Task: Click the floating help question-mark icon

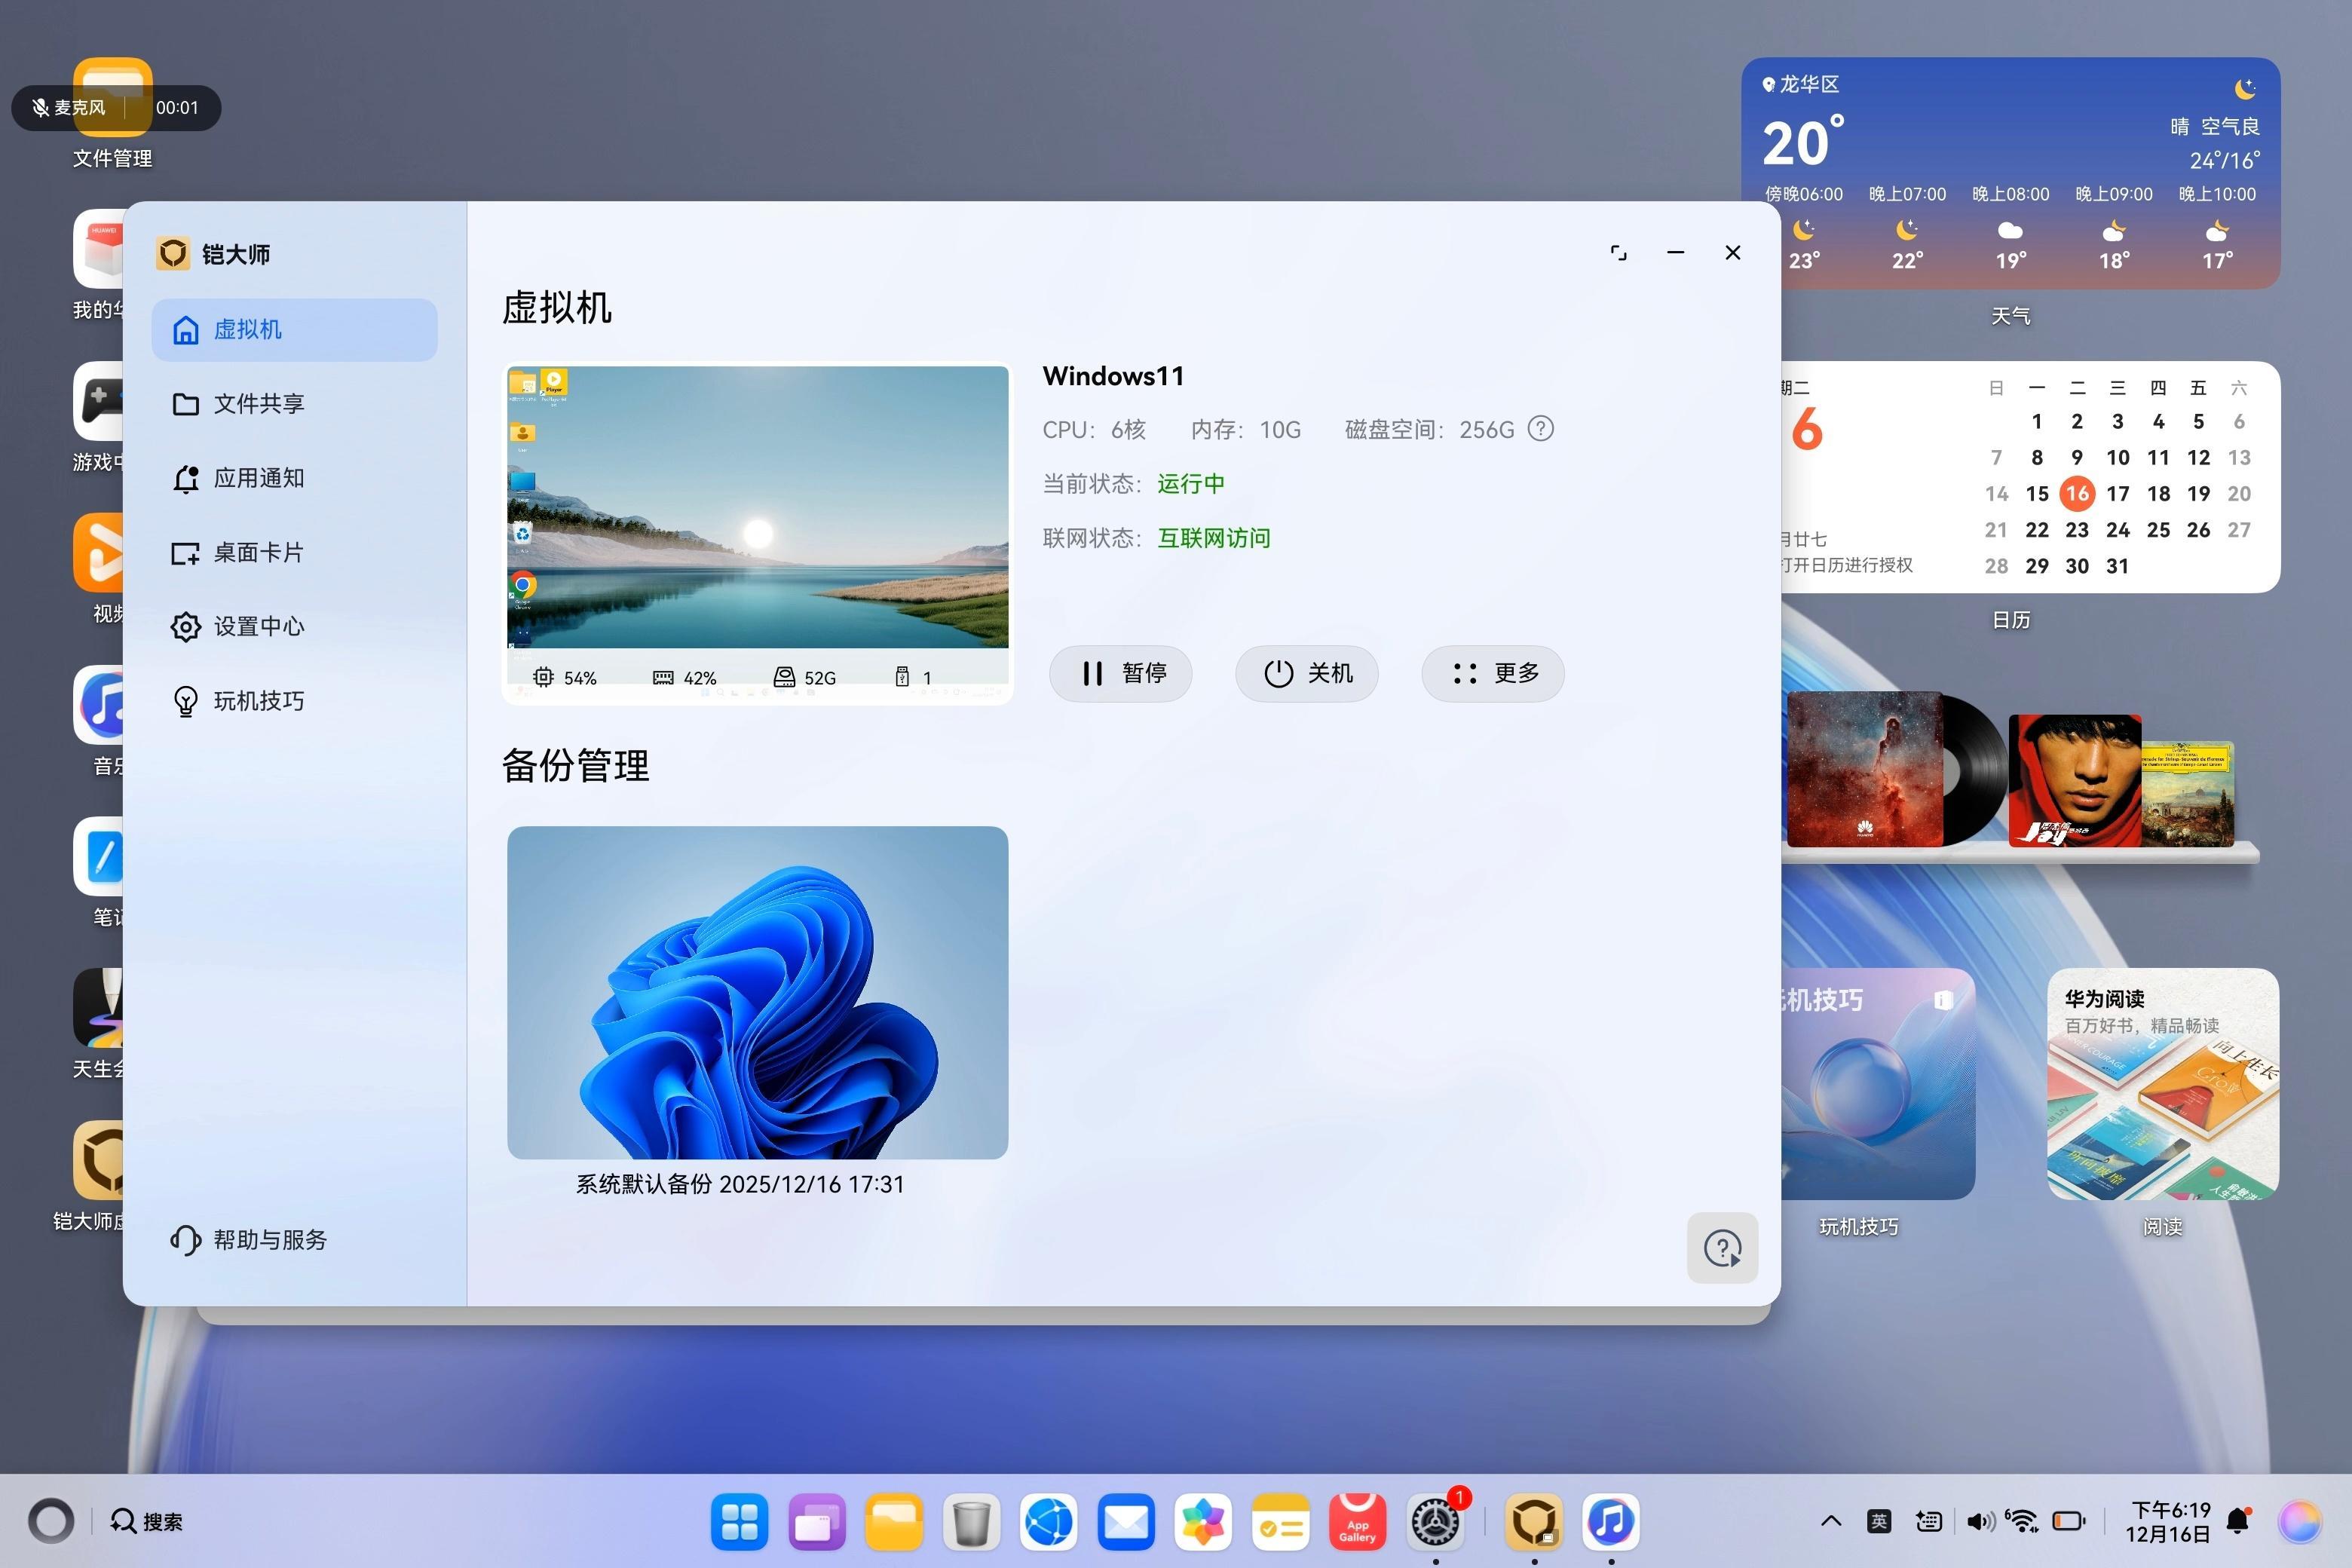Action: (1722, 1248)
